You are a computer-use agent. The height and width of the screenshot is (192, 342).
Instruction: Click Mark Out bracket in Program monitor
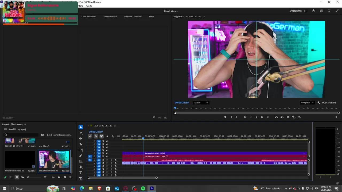point(236,117)
